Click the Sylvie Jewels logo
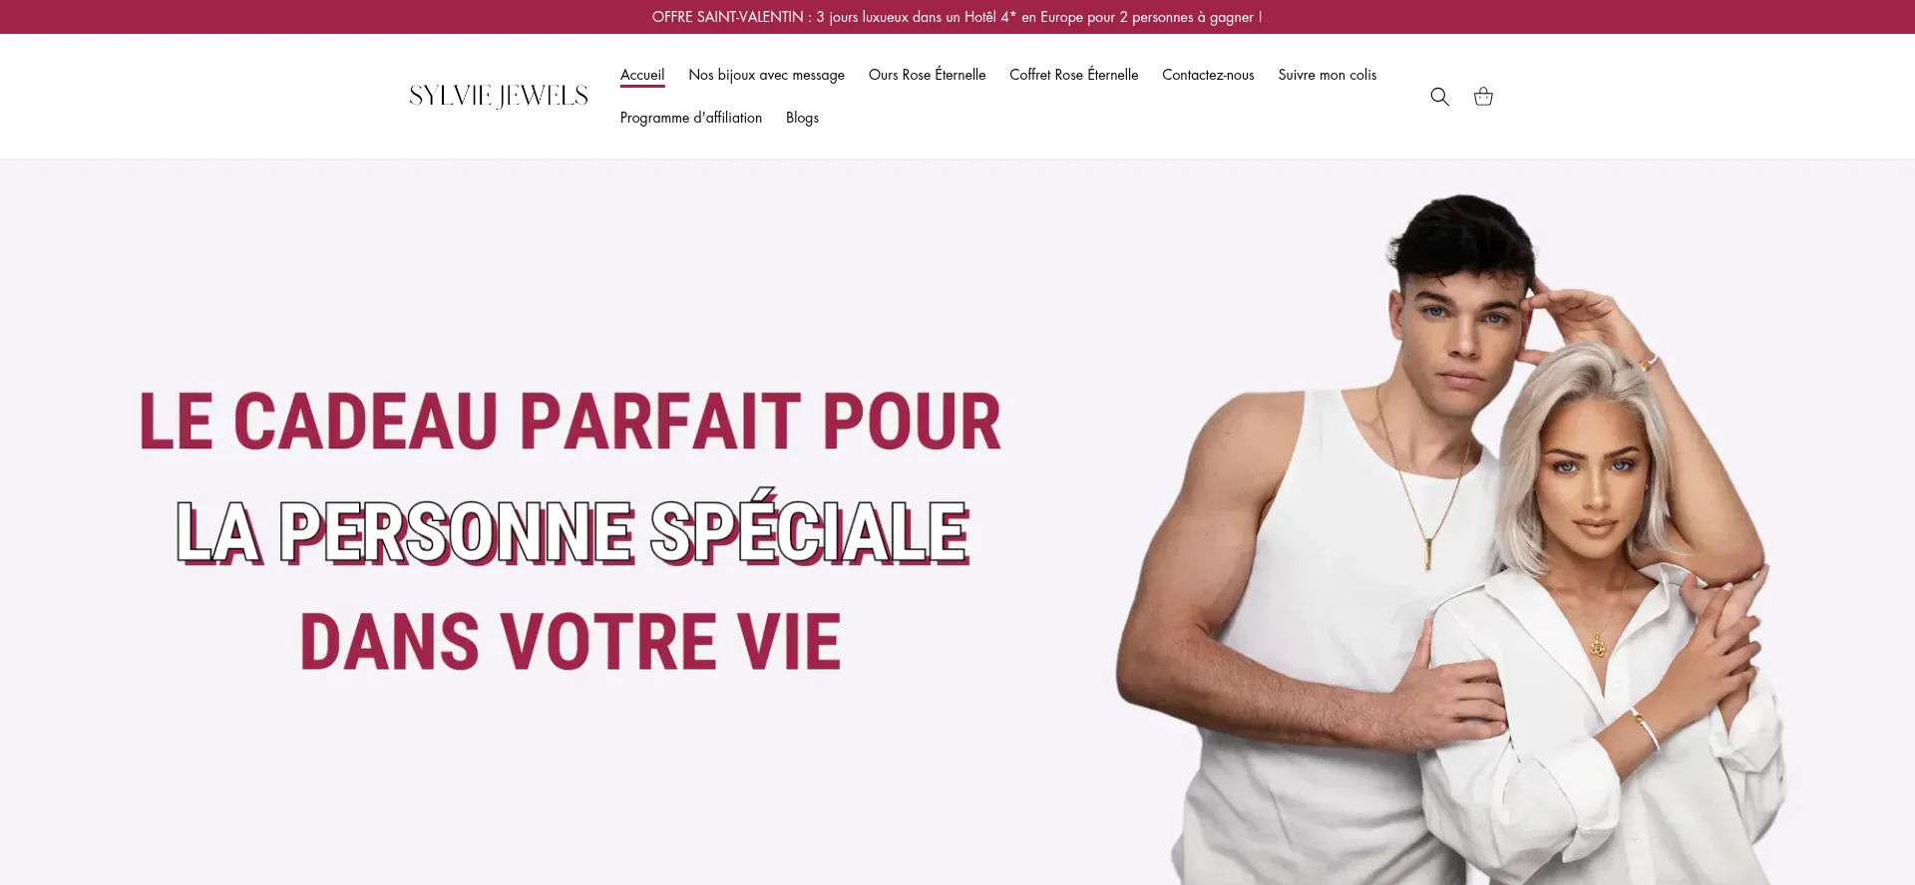 click(x=499, y=96)
